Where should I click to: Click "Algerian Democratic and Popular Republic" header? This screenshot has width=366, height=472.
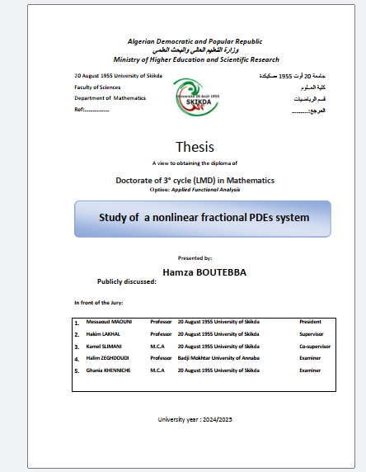pos(195,41)
